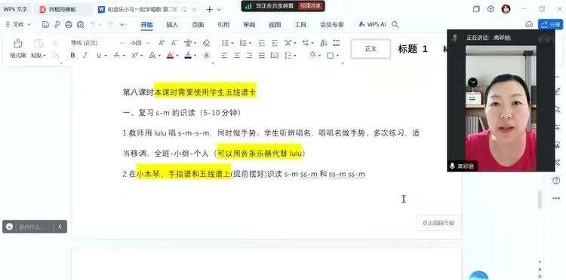Open the search magnifier beside WPS AI

[x=395, y=25]
